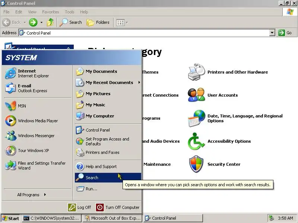This screenshot has width=298, height=223.
Task: Expand All Programs menu
Action: (x=32, y=195)
